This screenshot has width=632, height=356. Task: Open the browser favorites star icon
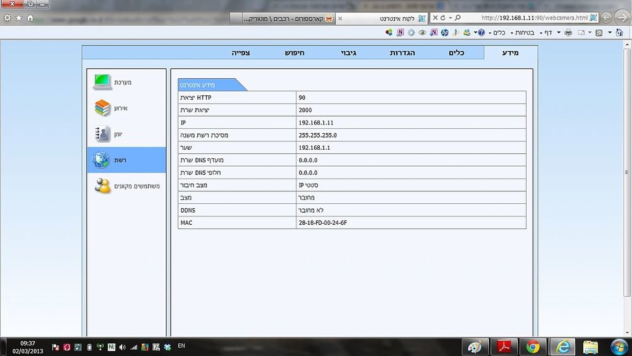click(18, 18)
